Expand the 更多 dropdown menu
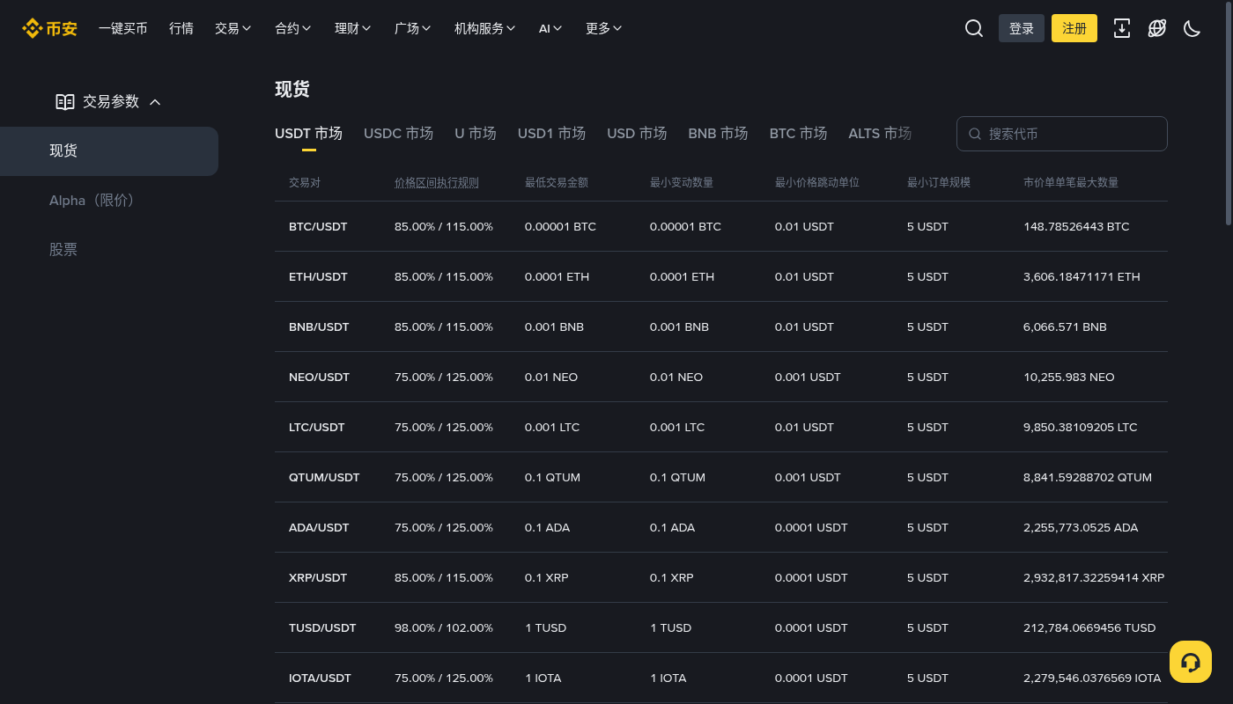The height and width of the screenshot is (704, 1233). pos(604,28)
